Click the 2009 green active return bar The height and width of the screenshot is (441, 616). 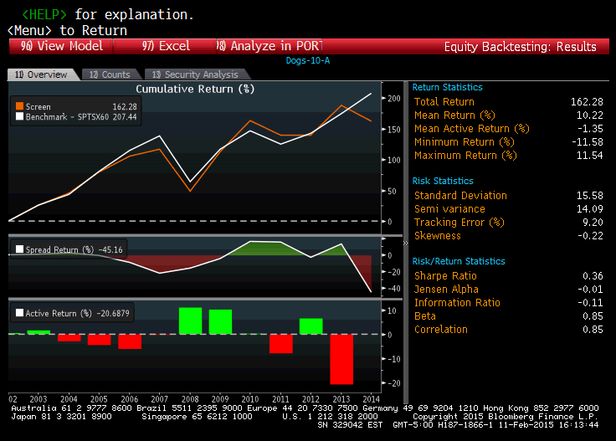[x=220, y=322]
